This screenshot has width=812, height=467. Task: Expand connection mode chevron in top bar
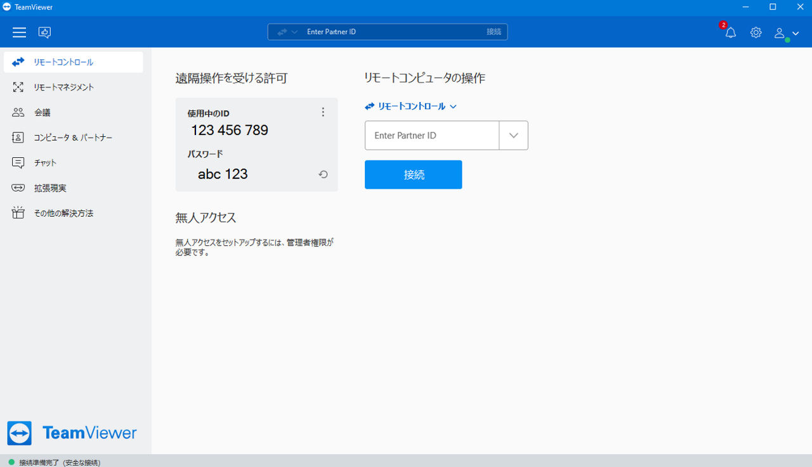(x=294, y=32)
